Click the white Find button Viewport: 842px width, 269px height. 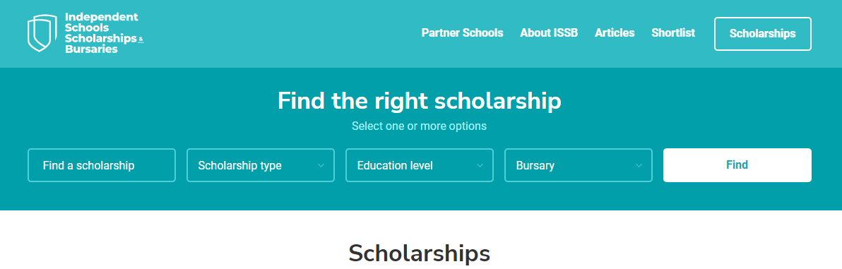click(x=737, y=165)
